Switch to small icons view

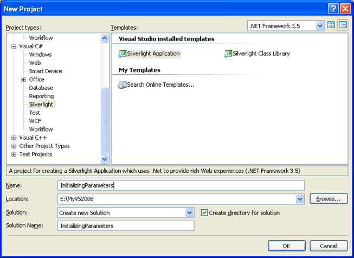click(343, 25)
